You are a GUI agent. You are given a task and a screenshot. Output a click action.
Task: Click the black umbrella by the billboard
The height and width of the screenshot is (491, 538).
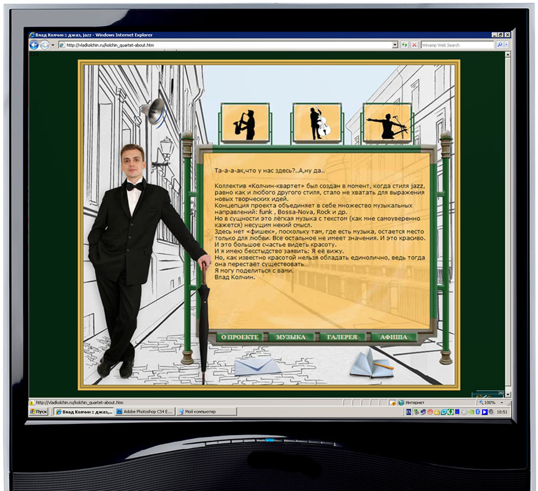204,322
